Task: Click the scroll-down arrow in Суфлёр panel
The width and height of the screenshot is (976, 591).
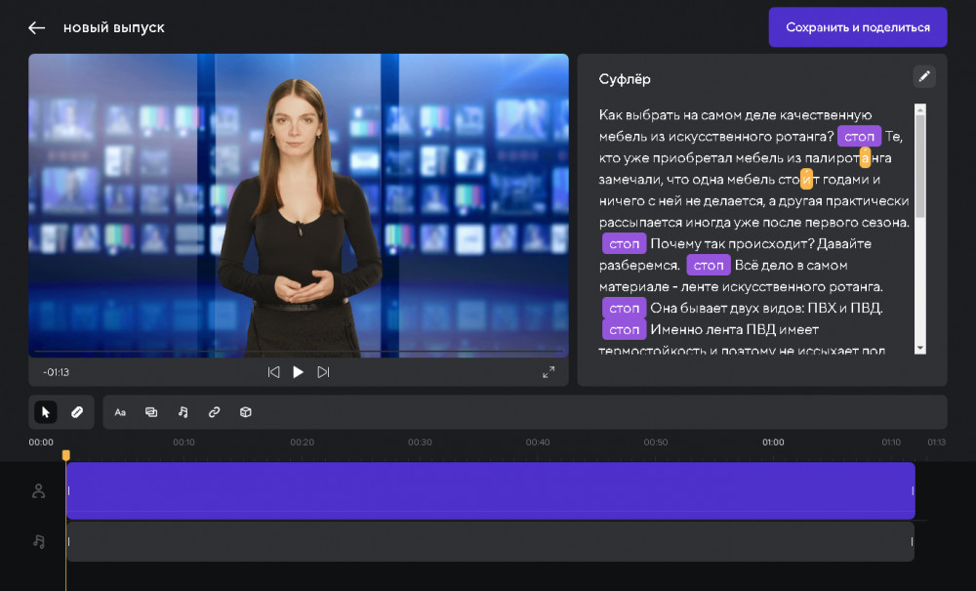Action: pyautogui.click(x=920, y=349)
